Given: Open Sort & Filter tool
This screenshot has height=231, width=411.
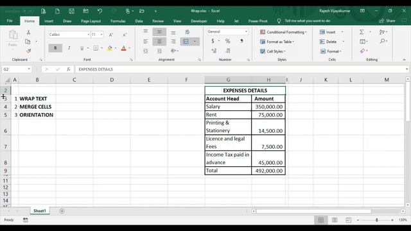Looking at the screenshot, I should pos(382,32).
